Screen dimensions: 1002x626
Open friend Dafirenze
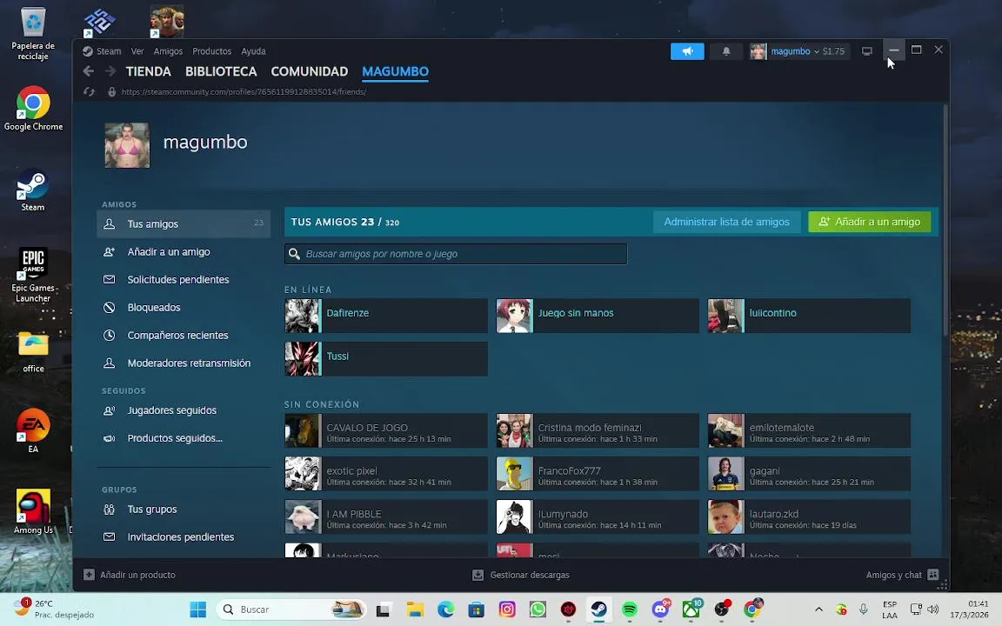pyautogui.click(x=386, y=316)
